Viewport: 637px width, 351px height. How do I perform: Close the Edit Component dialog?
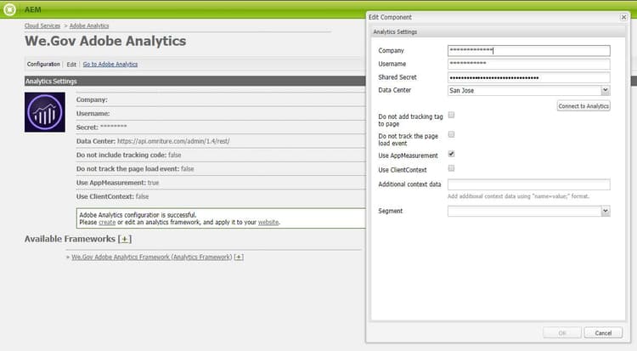click(623, 17)
